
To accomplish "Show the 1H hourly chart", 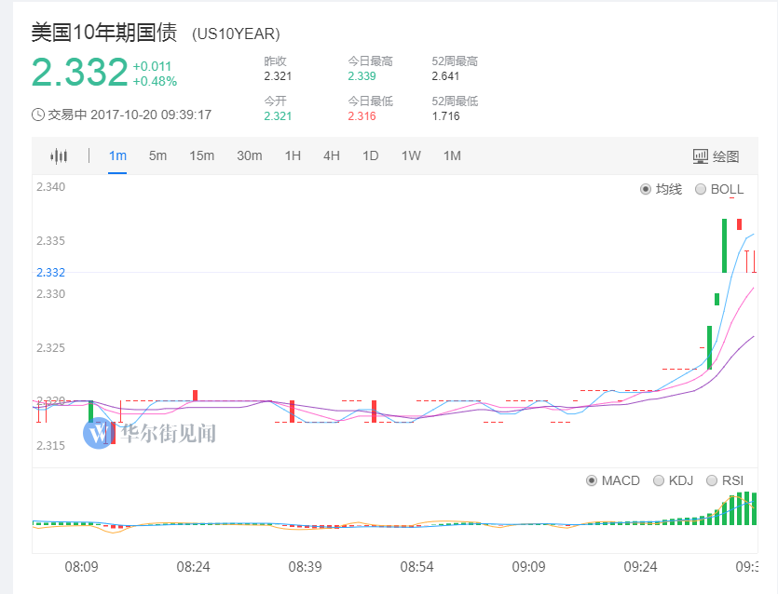I will tap(293, 155).
